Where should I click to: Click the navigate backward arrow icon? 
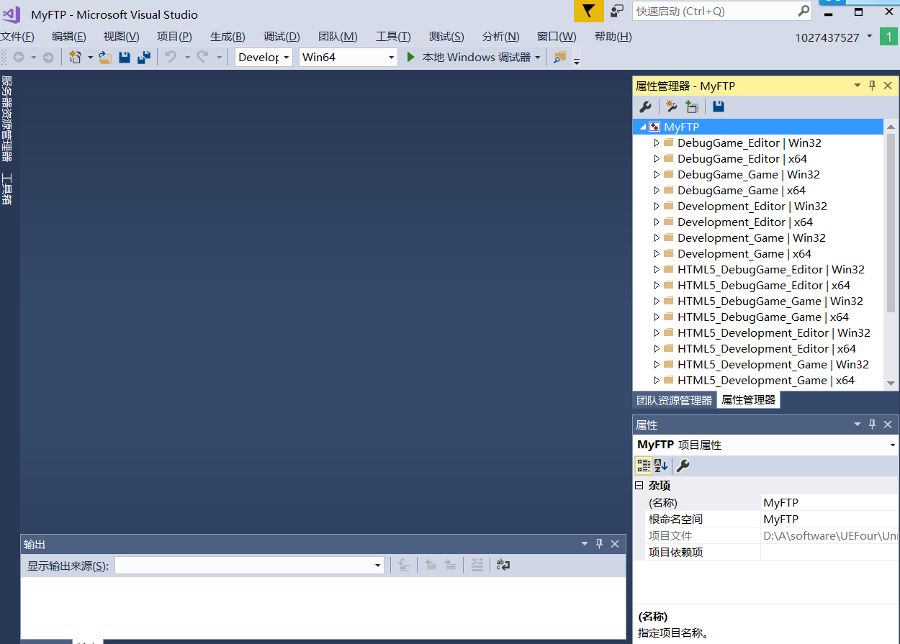[19, 58]
